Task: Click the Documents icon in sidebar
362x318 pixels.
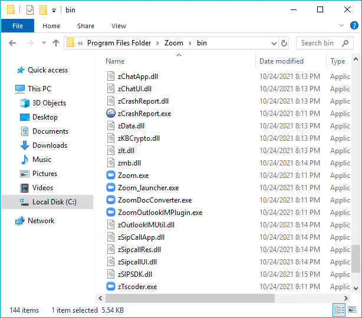Action: point(25,131)
